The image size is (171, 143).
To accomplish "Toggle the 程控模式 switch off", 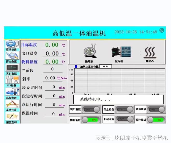I will (x=156, y=120).
